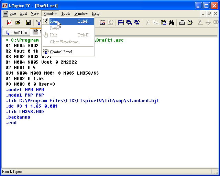Click the waveform plot settings icon
The width and height of the screenshot is (220, 176).
(102, 22)
